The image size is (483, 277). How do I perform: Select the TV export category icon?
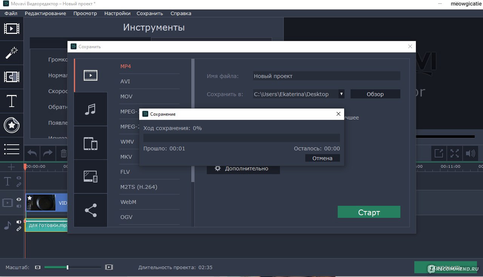pos(91,176)
